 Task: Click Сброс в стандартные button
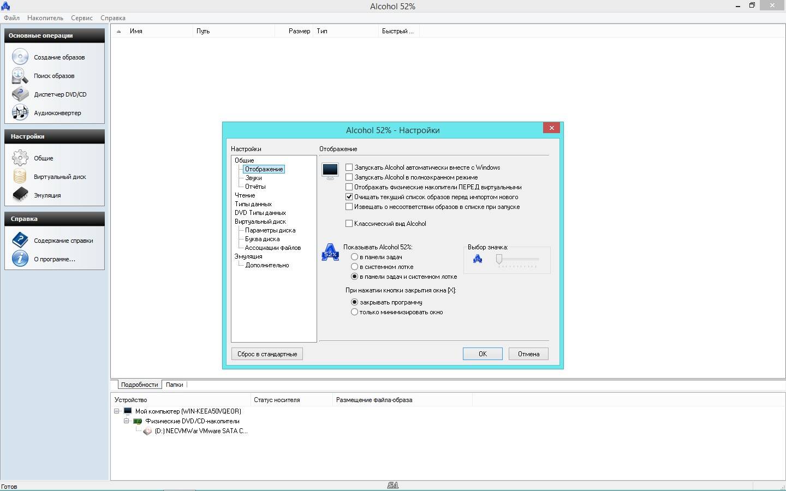pos(267,354)
